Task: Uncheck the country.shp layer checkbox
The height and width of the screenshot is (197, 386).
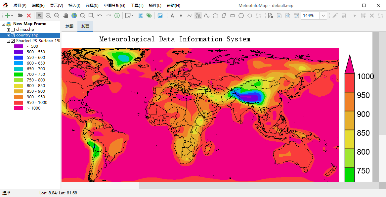Action: coord(13,35)
